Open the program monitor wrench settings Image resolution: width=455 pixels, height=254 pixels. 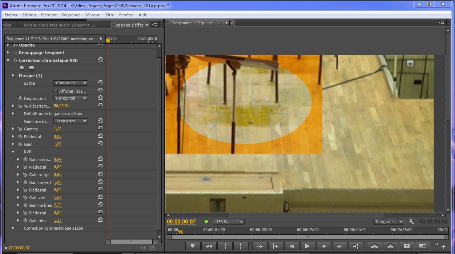point(411,222)
